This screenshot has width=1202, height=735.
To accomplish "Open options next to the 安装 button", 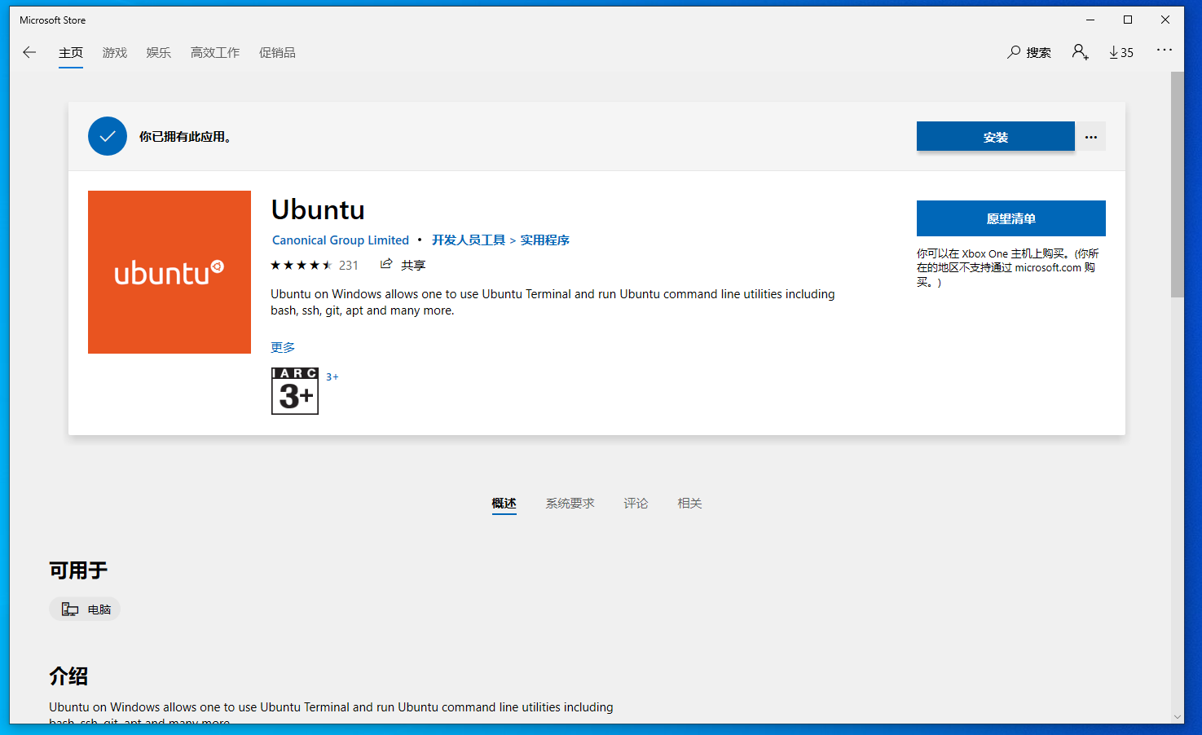I will (1090, 136).
